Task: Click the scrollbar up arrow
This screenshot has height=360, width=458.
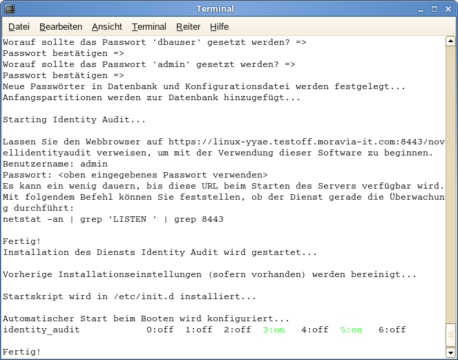Action: [x=450, y=41]
